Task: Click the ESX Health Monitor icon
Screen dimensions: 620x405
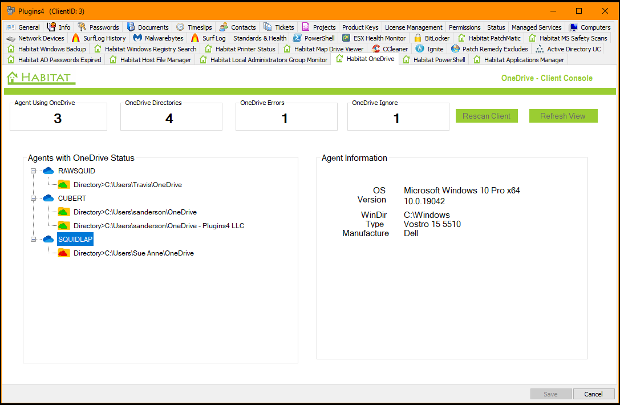Action: (x=346, y=38)
